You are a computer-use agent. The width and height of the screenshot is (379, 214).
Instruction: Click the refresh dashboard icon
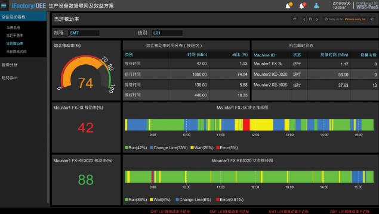(372, 19)
